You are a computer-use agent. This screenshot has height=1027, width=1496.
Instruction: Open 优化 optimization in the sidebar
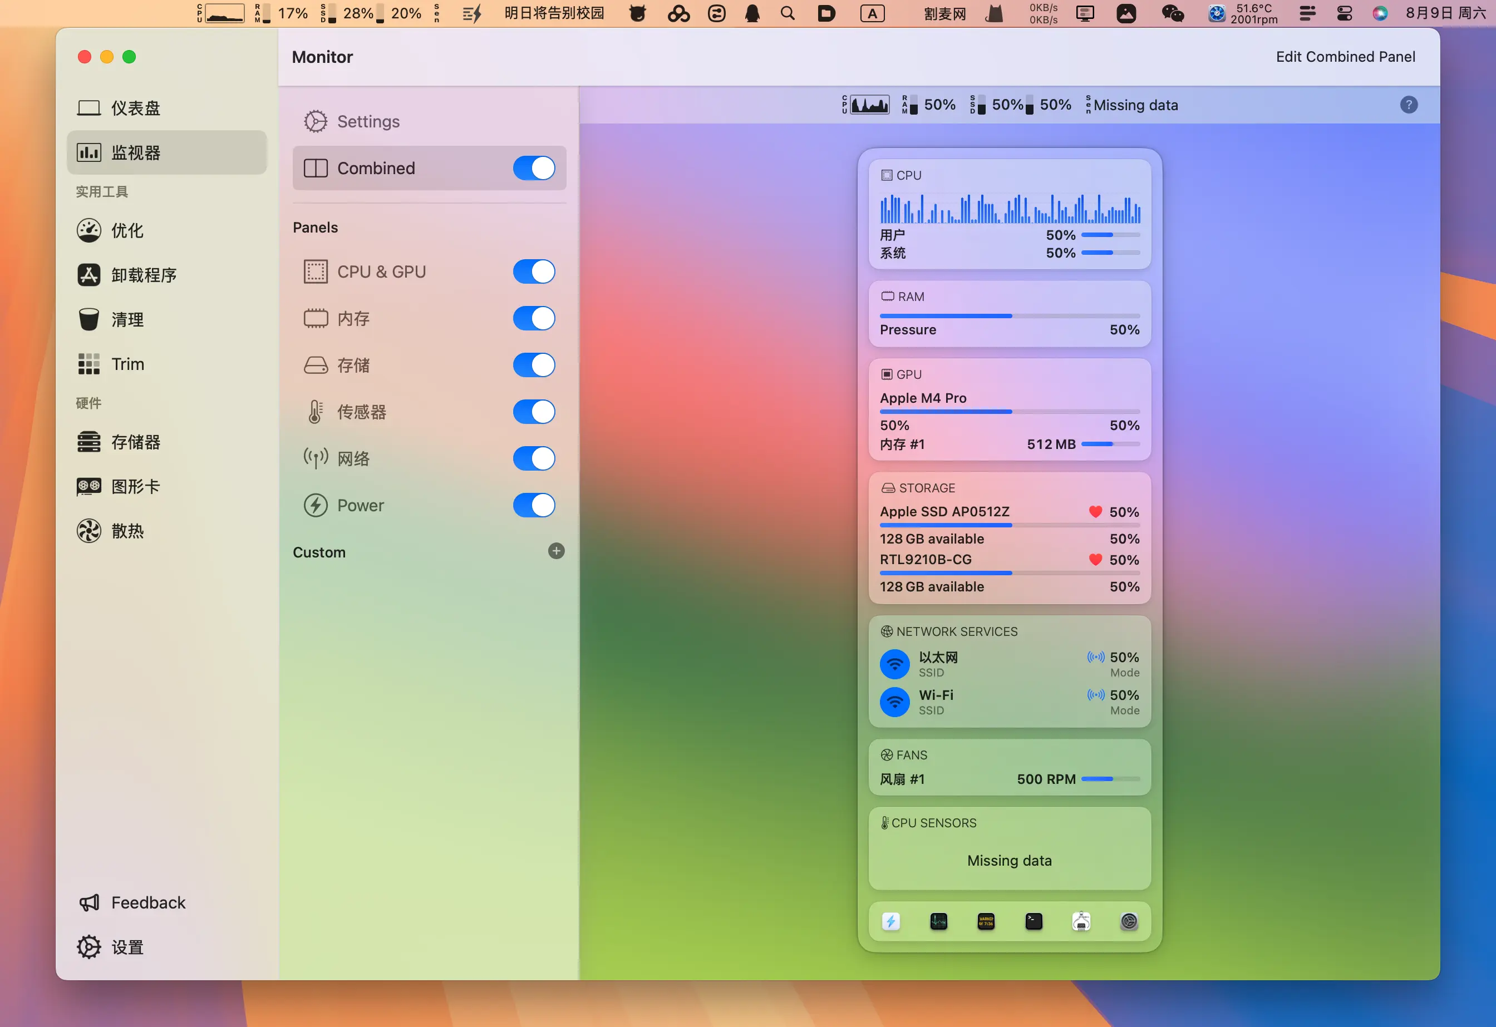click(127, 230)
